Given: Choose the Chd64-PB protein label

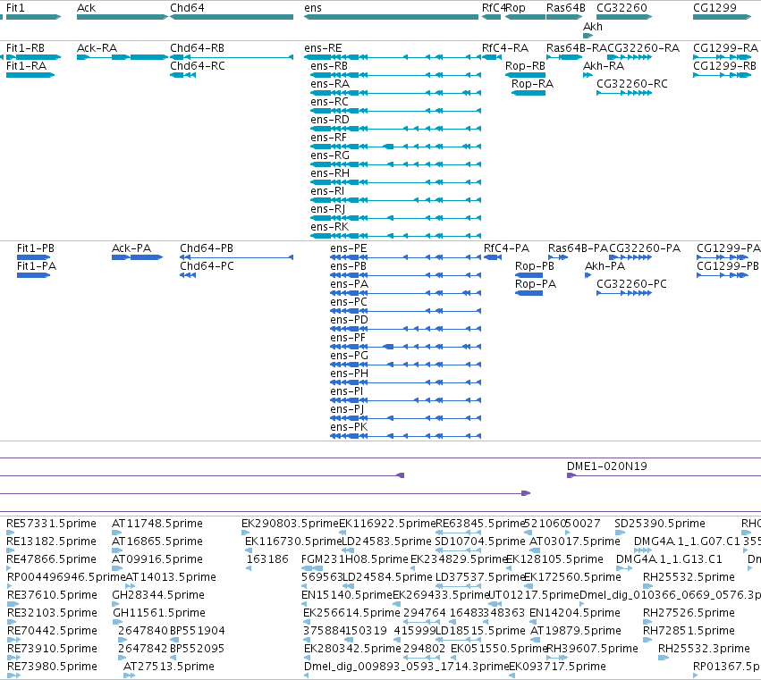Looking at the screenshot, I should tap(207, 248).
